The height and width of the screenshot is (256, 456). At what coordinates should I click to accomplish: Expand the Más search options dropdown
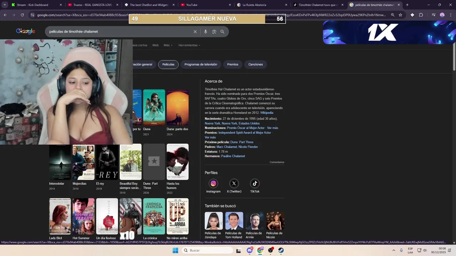[x=168, y=45]
